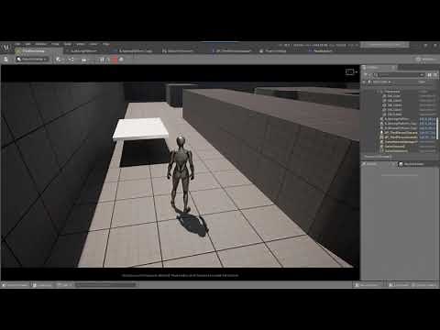Open the File menu
Image resolution: width=440 pixels, height=330 pixels.
17,44
